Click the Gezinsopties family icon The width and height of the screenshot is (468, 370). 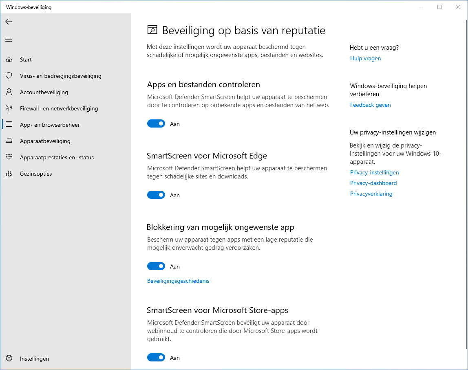(9, 174)
